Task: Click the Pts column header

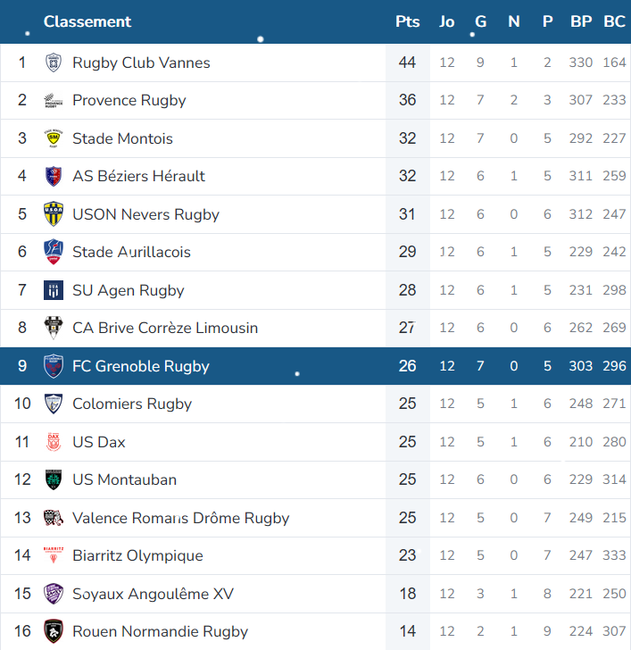Action: pyautogui.click(x=407, y=21)
